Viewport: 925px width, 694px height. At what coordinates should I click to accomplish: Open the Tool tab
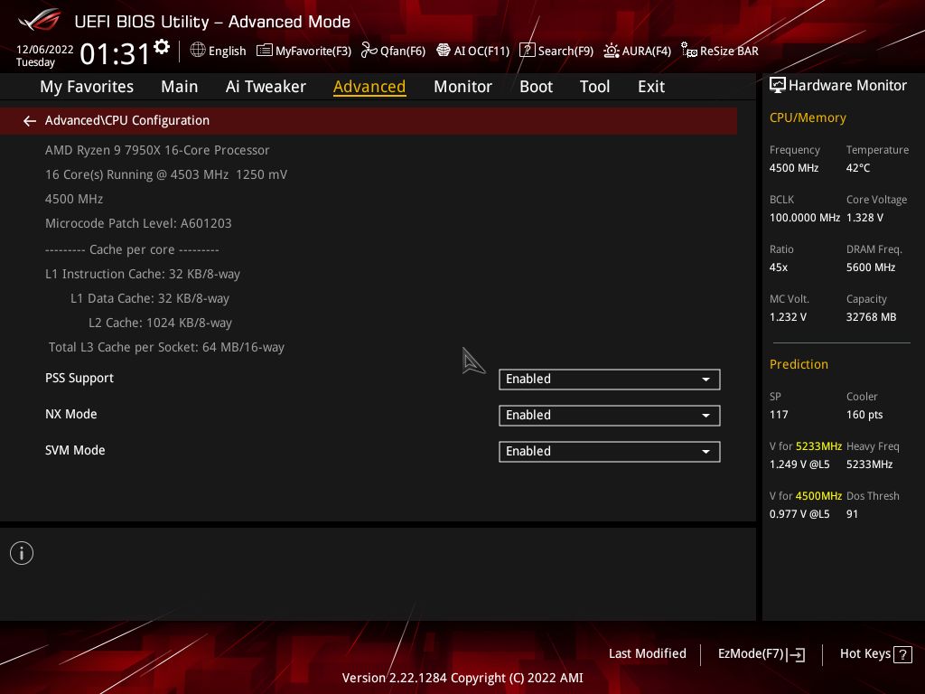click(x=594, y=87)
